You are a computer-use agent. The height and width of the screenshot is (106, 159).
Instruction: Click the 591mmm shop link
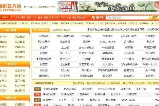pos(134,105)
